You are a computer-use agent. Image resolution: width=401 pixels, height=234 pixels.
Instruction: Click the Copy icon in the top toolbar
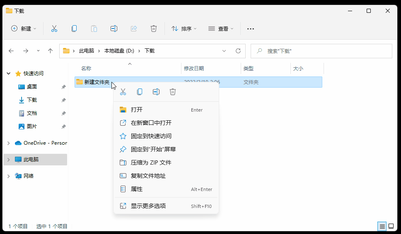[x=74, y=29]
